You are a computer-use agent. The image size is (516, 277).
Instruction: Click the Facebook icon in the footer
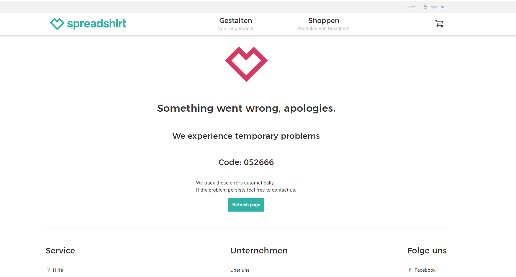(410, 270)
